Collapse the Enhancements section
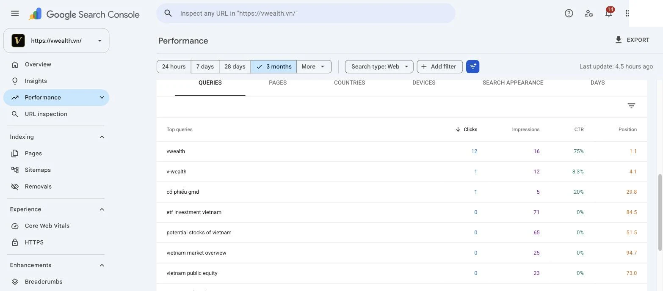Viewport: 663px width, 291px height. point(102,265)
